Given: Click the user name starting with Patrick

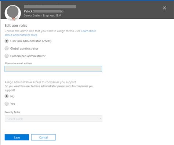Looking at the screenshot, I should tap(44, 11).
